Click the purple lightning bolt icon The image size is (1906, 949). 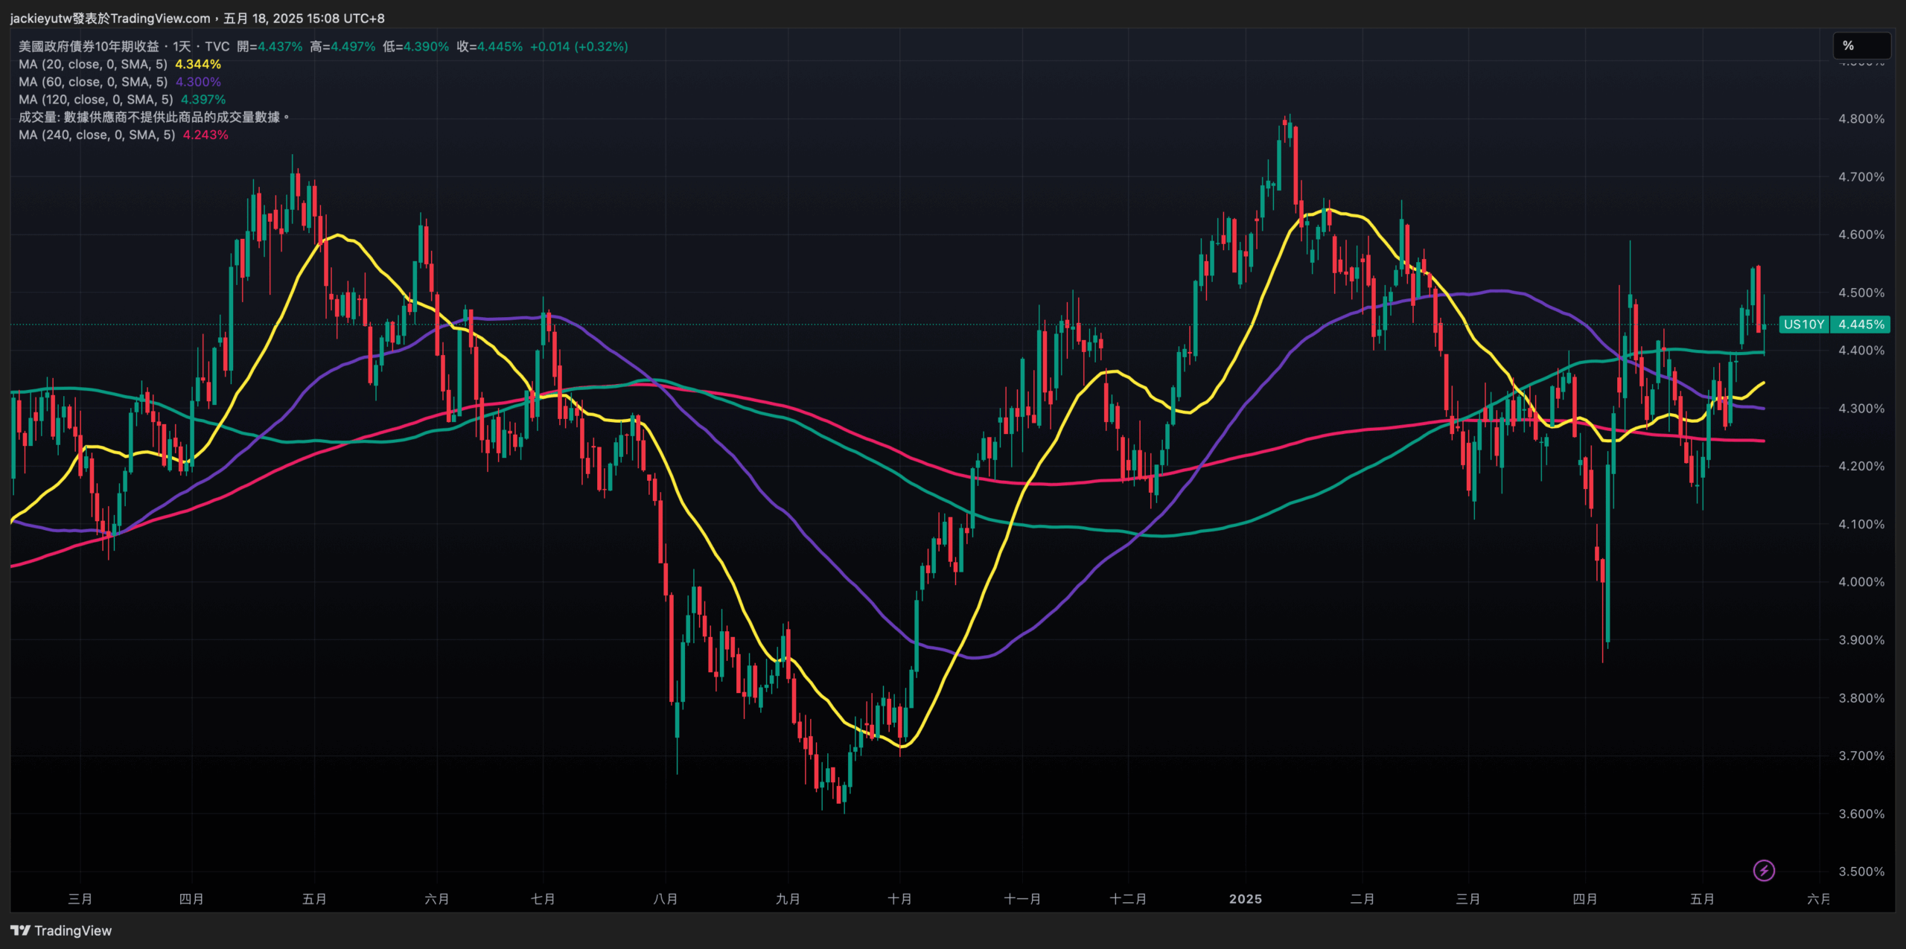click(x=1763, y=869)
